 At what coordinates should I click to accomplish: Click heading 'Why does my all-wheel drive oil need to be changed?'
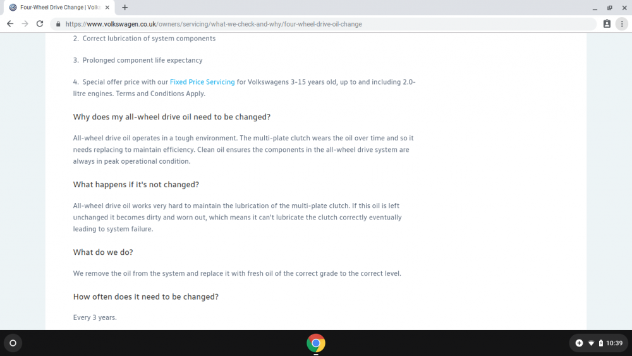(172, 117)
